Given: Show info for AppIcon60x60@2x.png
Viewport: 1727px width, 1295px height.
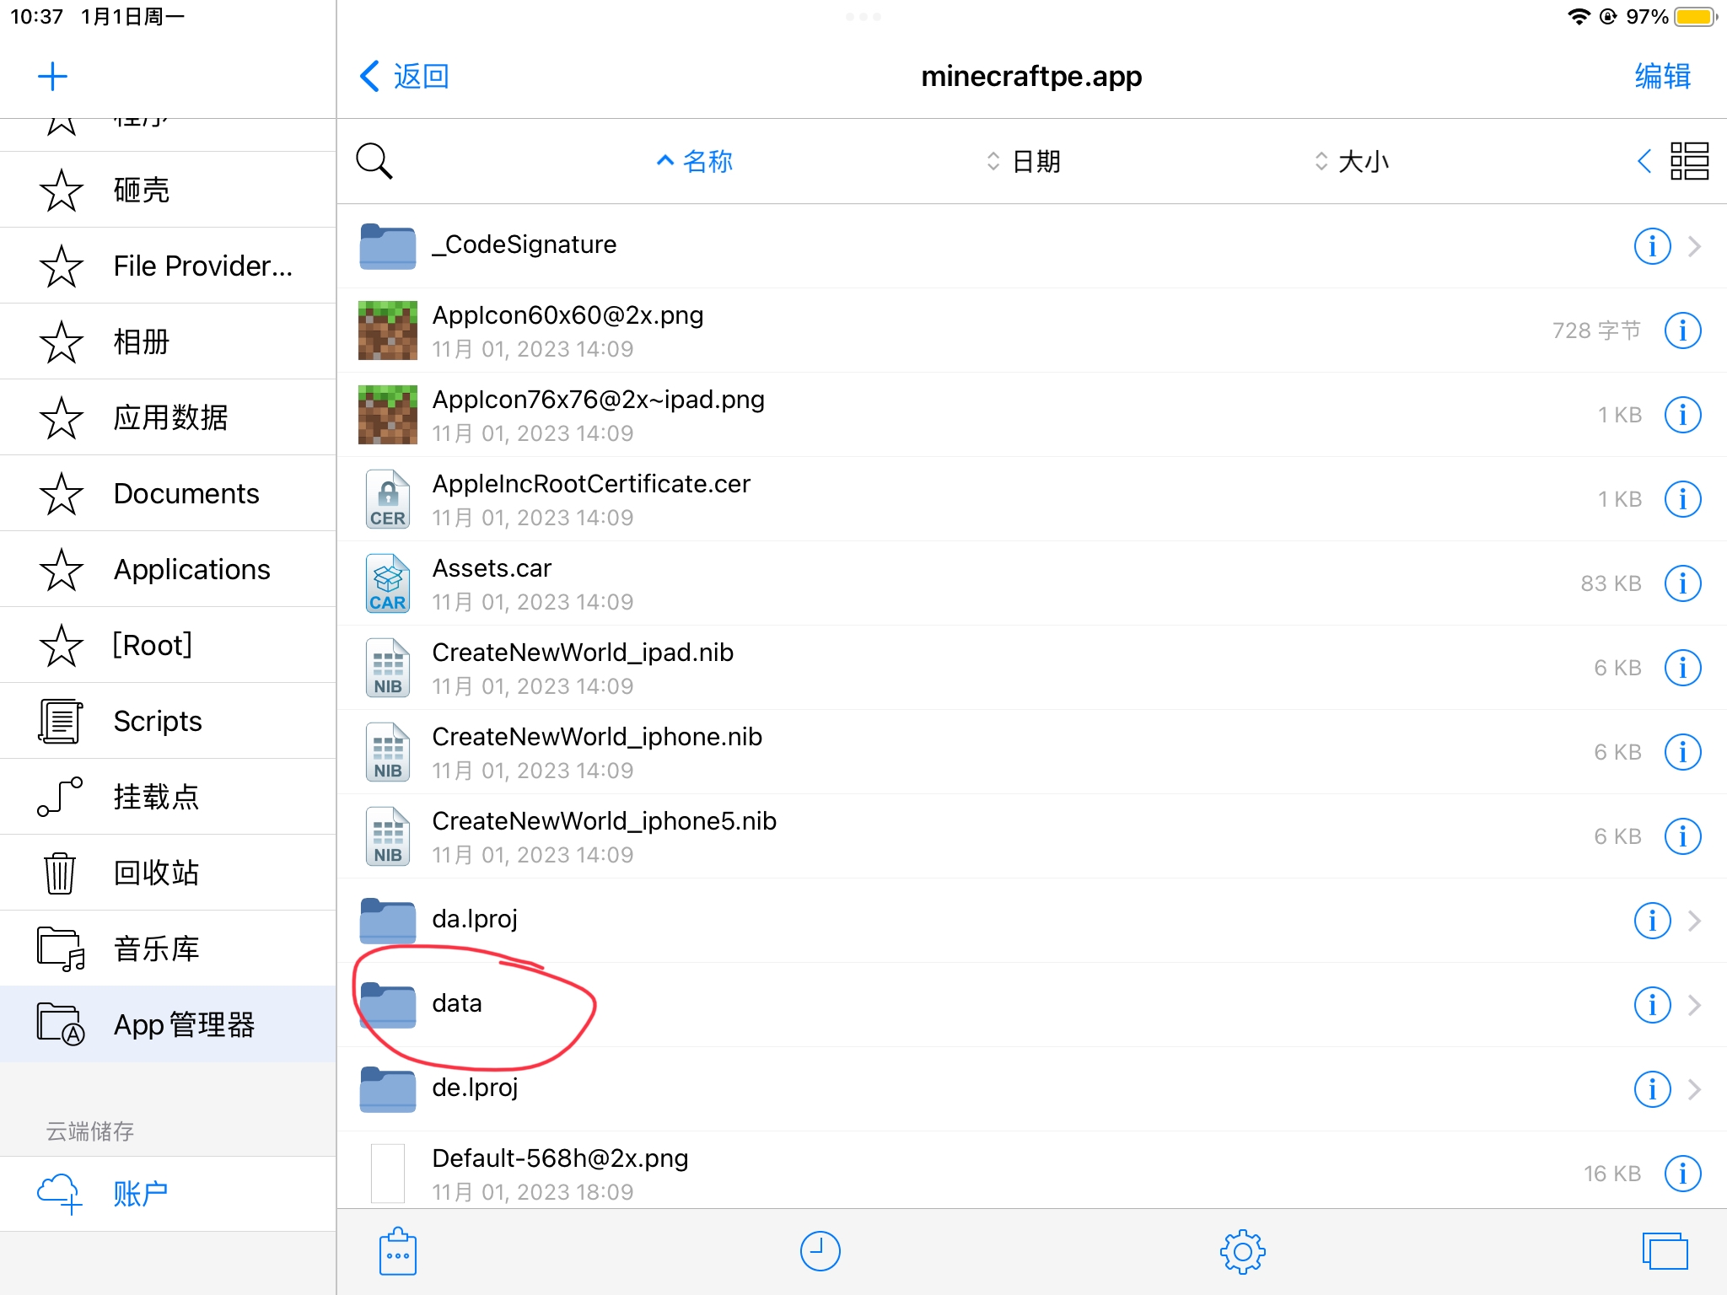Looking at the screenshot, I should pos(1682,330).
